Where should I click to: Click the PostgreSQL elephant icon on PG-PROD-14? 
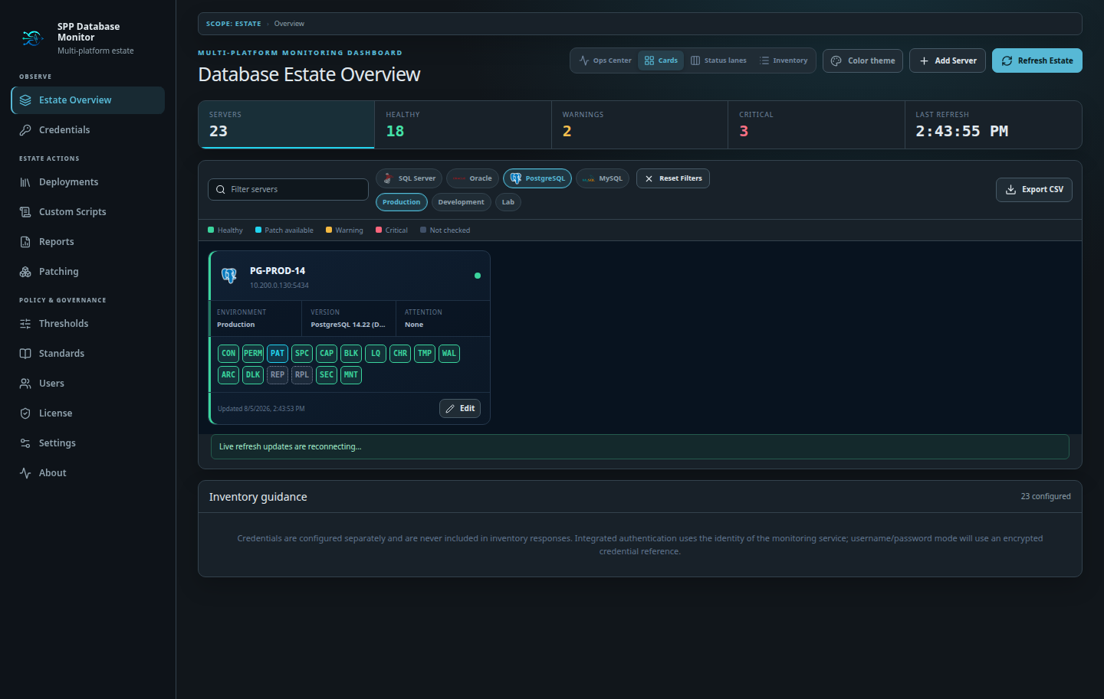click(x=229, y=276)
